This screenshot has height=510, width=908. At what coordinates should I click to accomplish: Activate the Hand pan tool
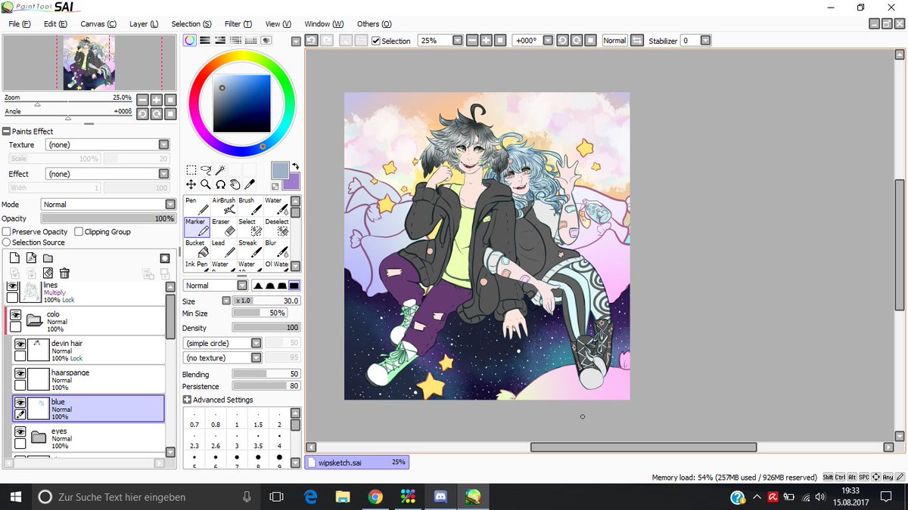(x=235, y=184)
